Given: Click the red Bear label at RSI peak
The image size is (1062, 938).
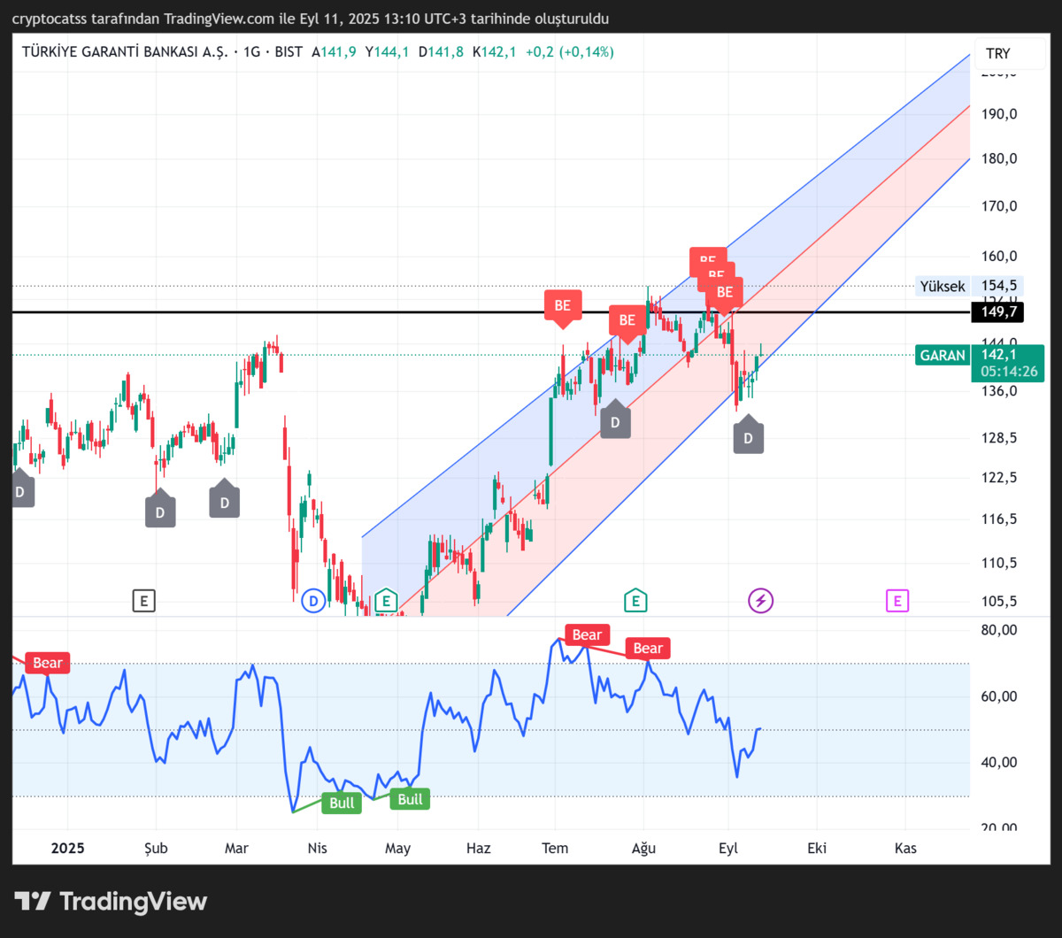Looking at the screenshot, I should click(587, 634).
